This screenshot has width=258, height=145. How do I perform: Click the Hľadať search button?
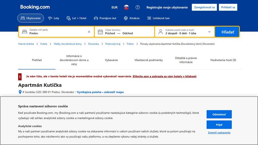point(227,32)
